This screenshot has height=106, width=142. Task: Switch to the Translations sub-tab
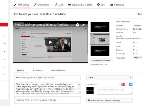38,70
